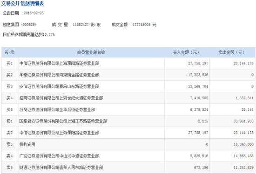Select the 卖3 rank cell

pos(9,144)
